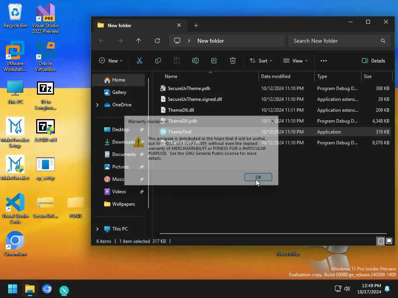Switch to large thumbnails view in status bar
The height and width of the screenshot is (298, 398).
[x=389, y=241]
